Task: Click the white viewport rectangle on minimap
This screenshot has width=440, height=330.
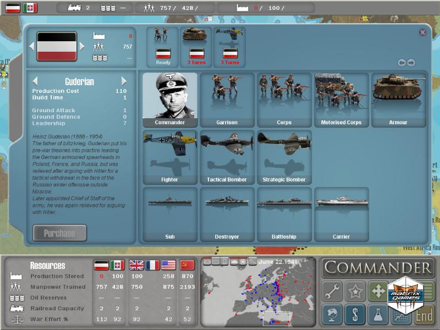Action: click(x=277, y=318)
